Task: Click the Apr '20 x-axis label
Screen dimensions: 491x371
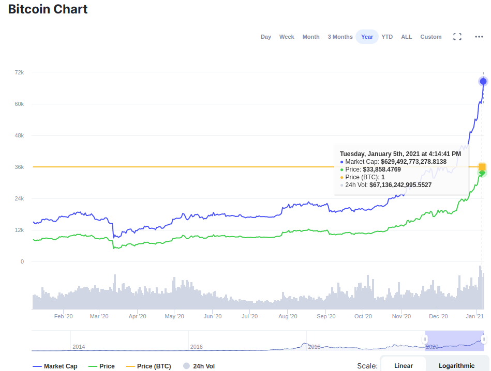Action: click(137, 316)
